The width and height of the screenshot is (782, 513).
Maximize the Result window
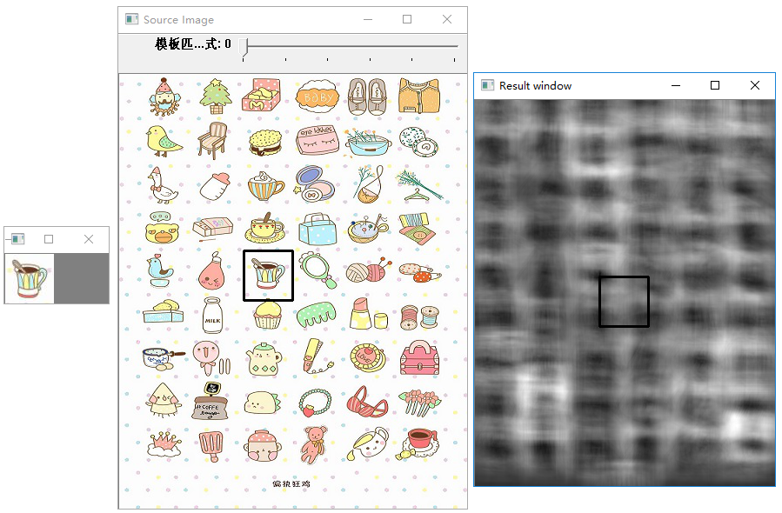(715, 86)
